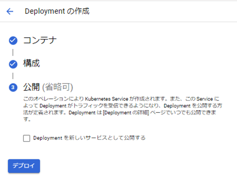Click the blue checkmark icon beside コンテナ
The width and height of the screenshot is (237, 185).
(x=13, y=40)
